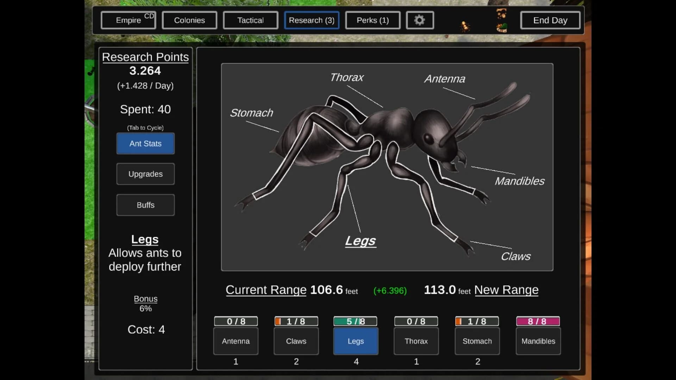The height and width of the screenshot is (380, 676).
Task: Click the Antenna label on the ant diagram
Action: tap(445, 79)
